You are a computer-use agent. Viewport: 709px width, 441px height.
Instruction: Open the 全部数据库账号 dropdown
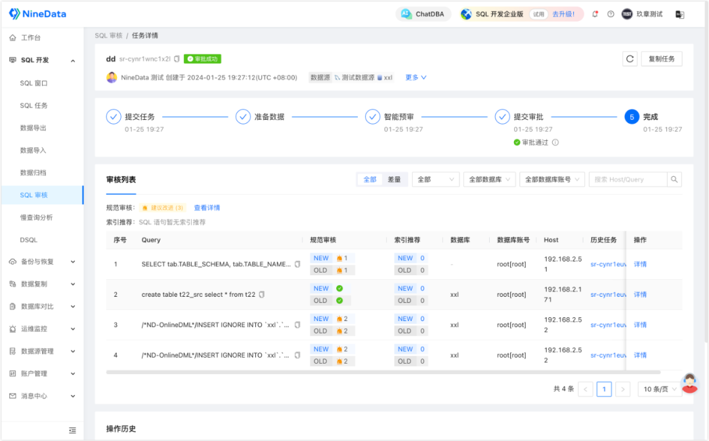(552, 180)
